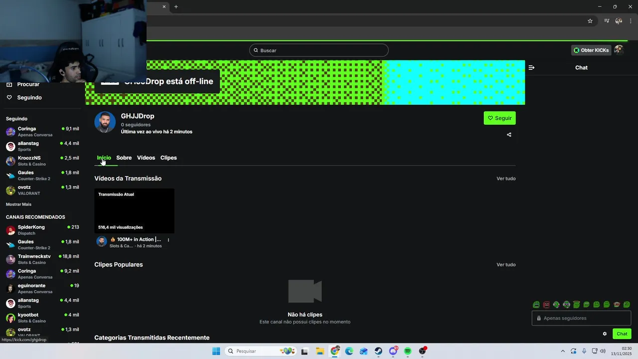Switch to the Vídeos tab
Screen dimensions: 638x359
coord(146,158)
